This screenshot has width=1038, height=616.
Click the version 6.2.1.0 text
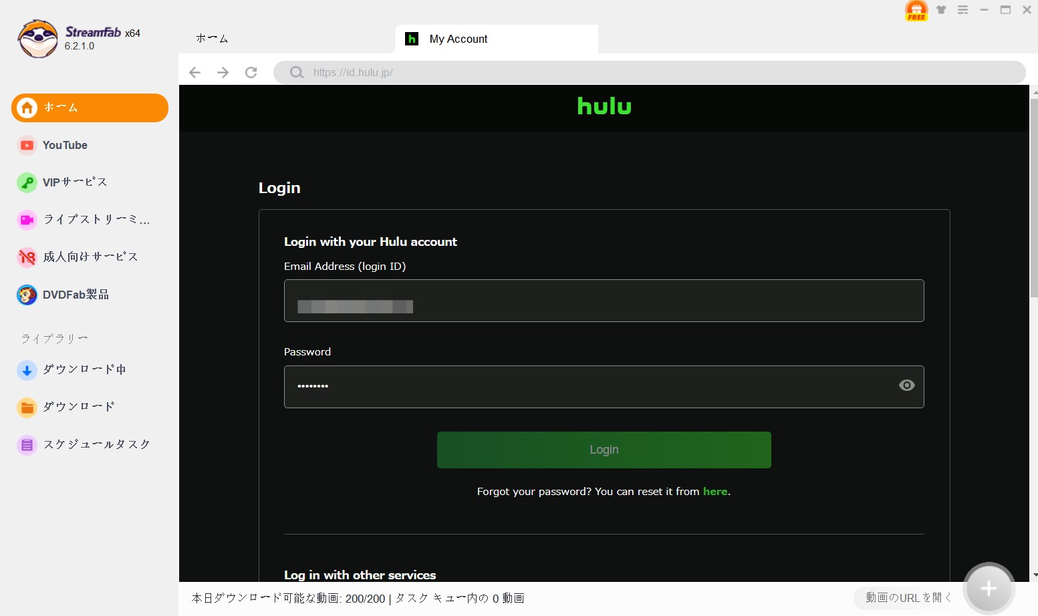point(80,46)
